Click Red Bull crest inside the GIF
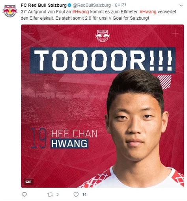Screen dimensions: 187x201 (x=103, y=36)
